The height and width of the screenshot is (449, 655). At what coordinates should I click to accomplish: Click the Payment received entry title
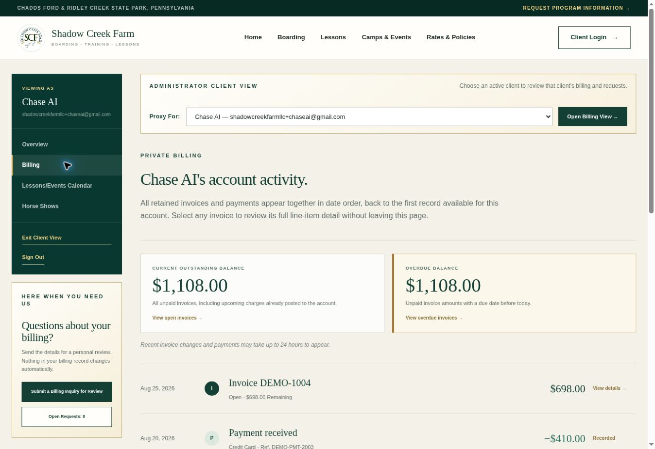263,433
